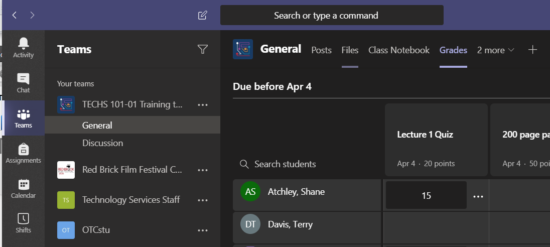Click the Search or type a command box
The height and width of the screenshot is (247, 550).
pos(332,15)
